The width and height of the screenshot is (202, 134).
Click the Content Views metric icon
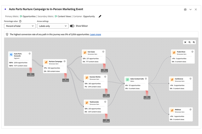(x=56, y=16)
